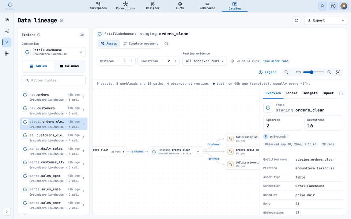
Task: Expand the staging.orders_clean graph node chevron
Action: (x=198, y=152)
